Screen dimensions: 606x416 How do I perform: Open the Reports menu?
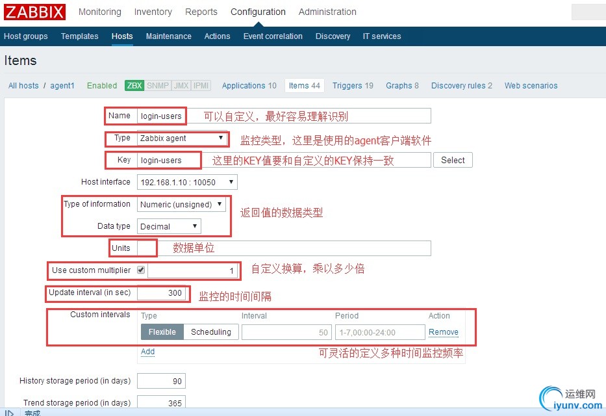(201, 12)
